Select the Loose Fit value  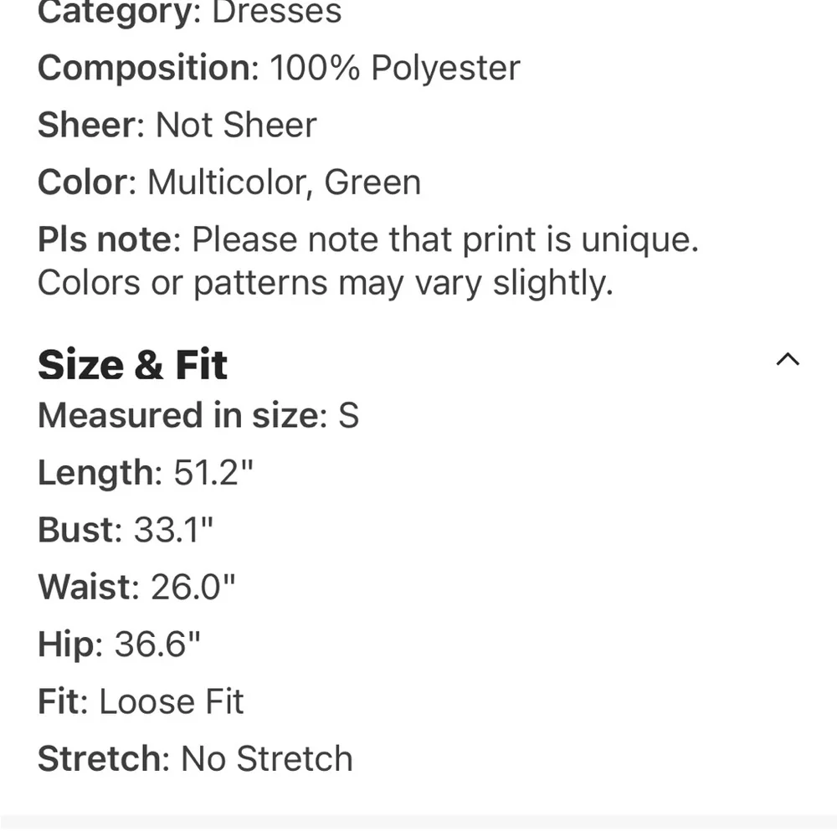[172, 701]
